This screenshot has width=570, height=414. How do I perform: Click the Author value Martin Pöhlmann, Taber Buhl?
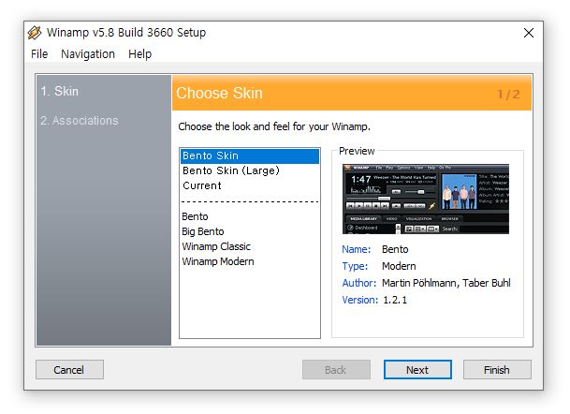[446, 283]
